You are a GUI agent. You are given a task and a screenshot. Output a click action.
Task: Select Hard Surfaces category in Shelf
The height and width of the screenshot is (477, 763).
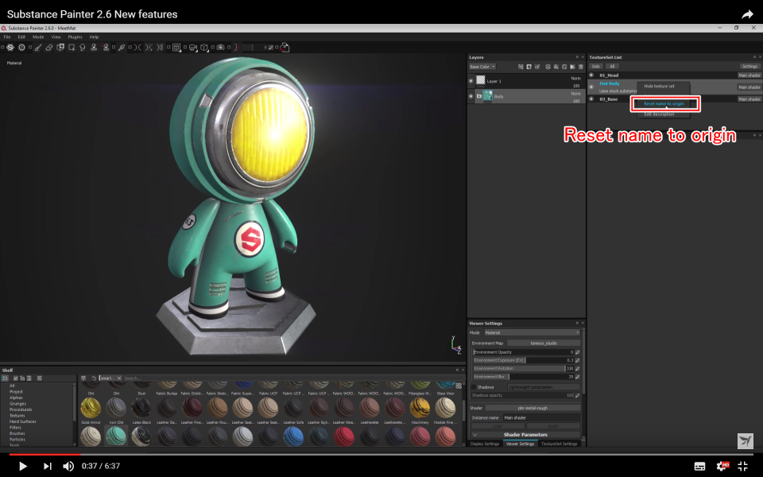(x=23, y=421)
